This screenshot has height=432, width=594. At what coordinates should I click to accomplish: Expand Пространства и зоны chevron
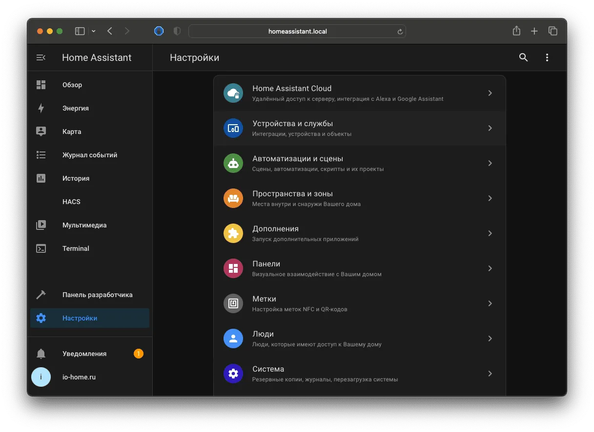(490, 198)
